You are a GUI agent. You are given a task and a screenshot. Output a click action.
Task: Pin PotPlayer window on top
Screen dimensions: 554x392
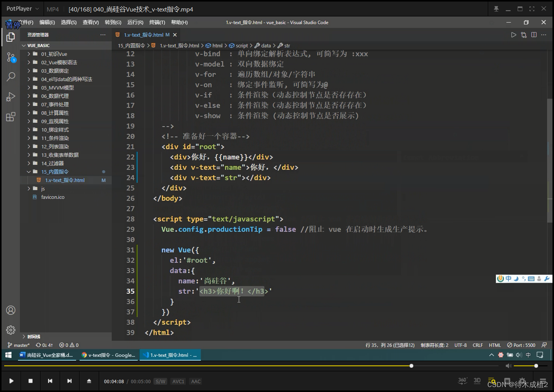pyautogui.click(x=496, y=9)
